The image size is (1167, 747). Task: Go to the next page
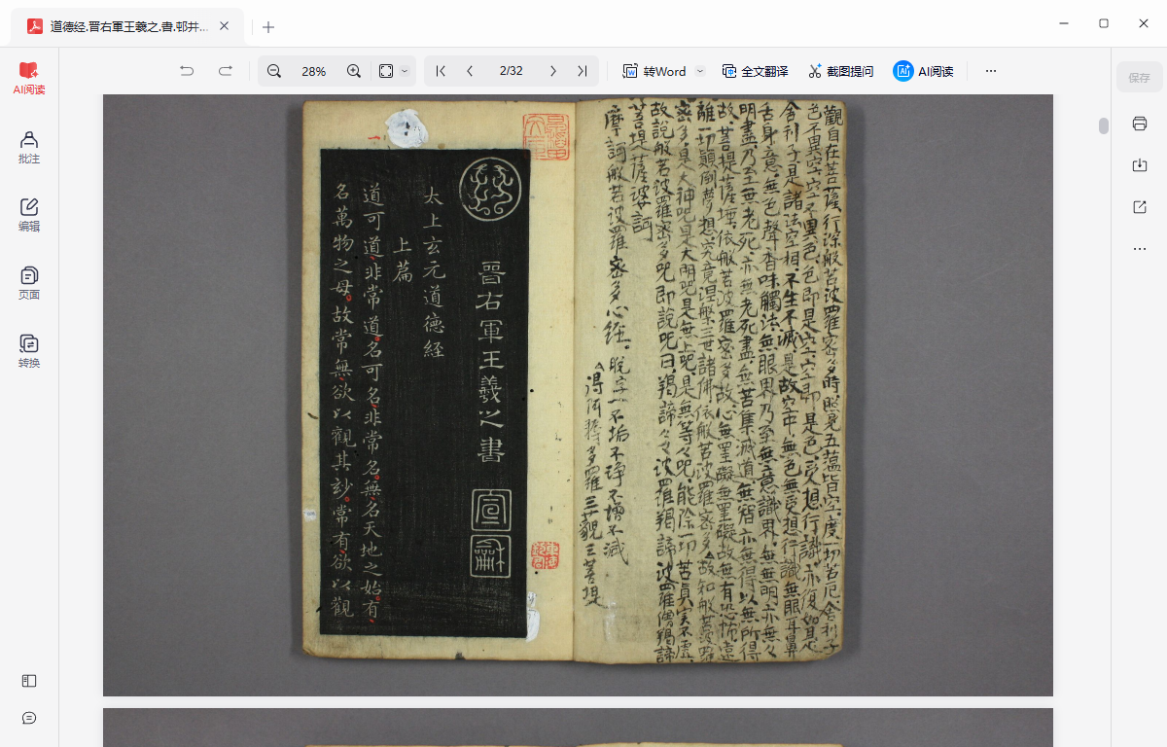pyautogui.click(x=553, y=71)
